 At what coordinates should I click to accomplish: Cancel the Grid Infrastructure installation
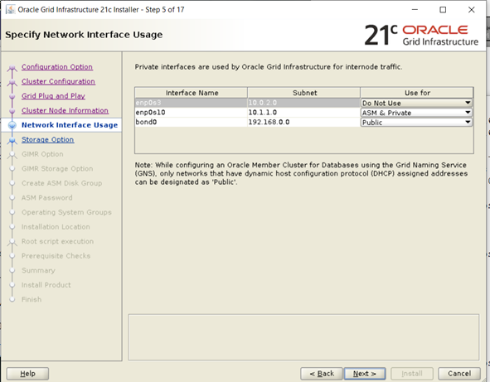459,374
